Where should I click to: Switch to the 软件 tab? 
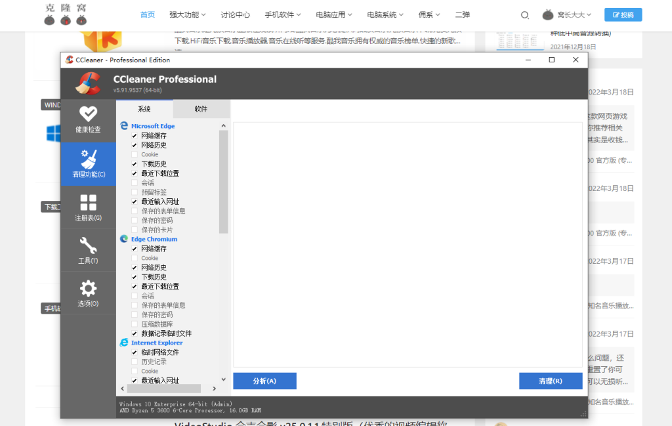click(201, 109)
